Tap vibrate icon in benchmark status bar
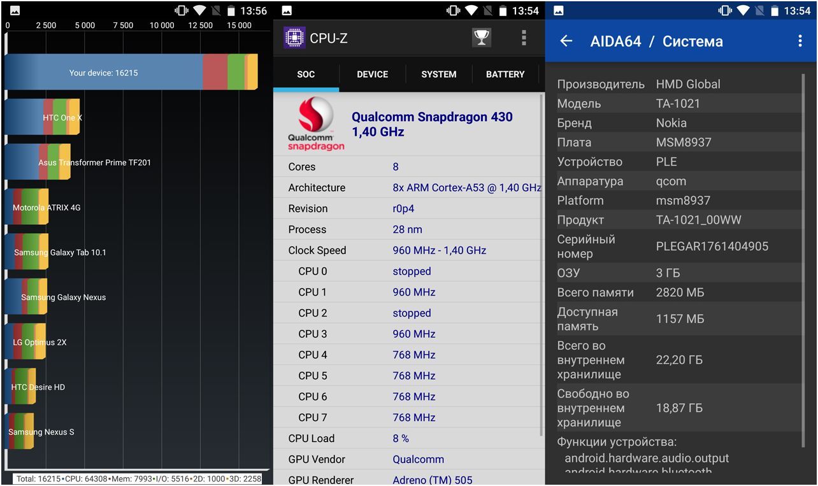Viewport: 818px width, 486px height. [x=182, y=10]
